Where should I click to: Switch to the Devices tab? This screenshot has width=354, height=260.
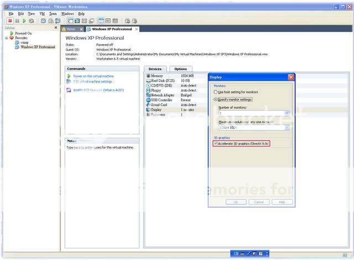click(x=155, y=69)
